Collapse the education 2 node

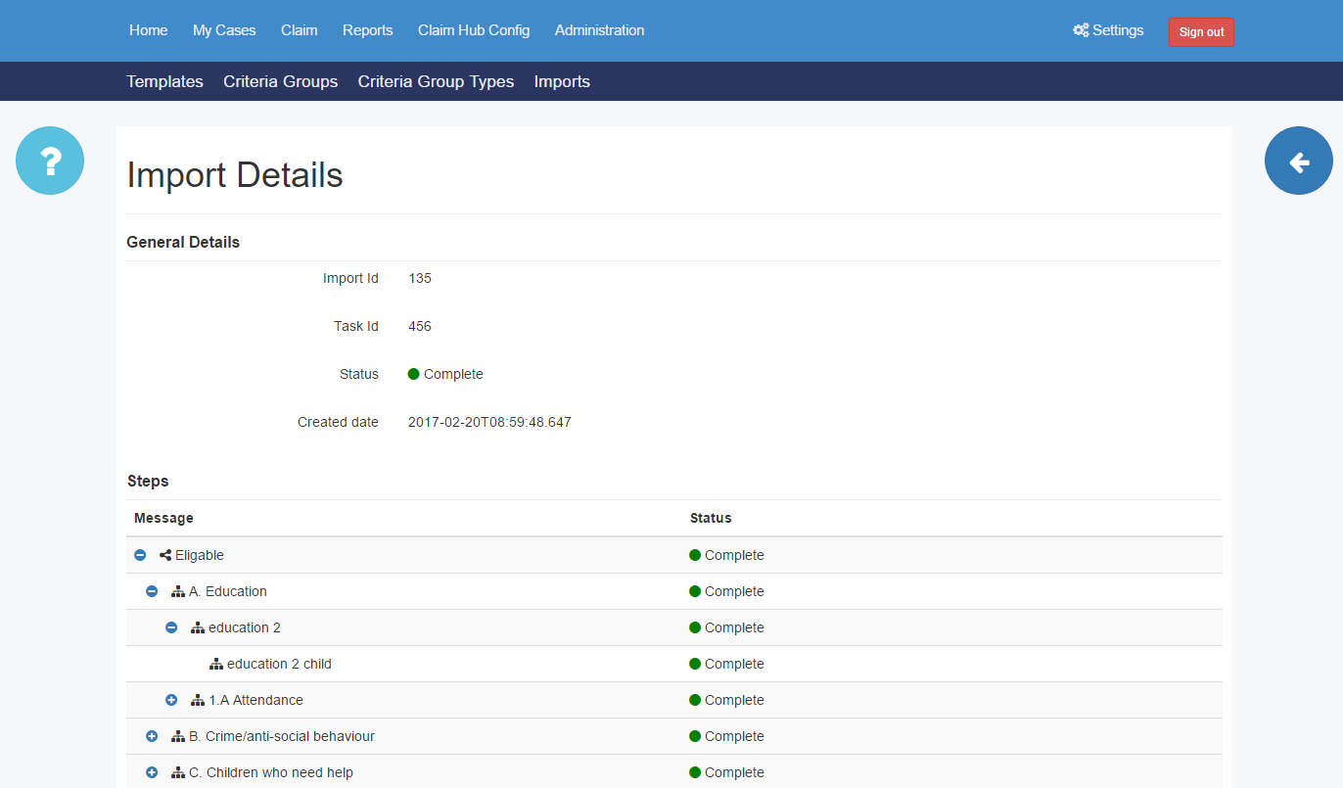(171, 627)
